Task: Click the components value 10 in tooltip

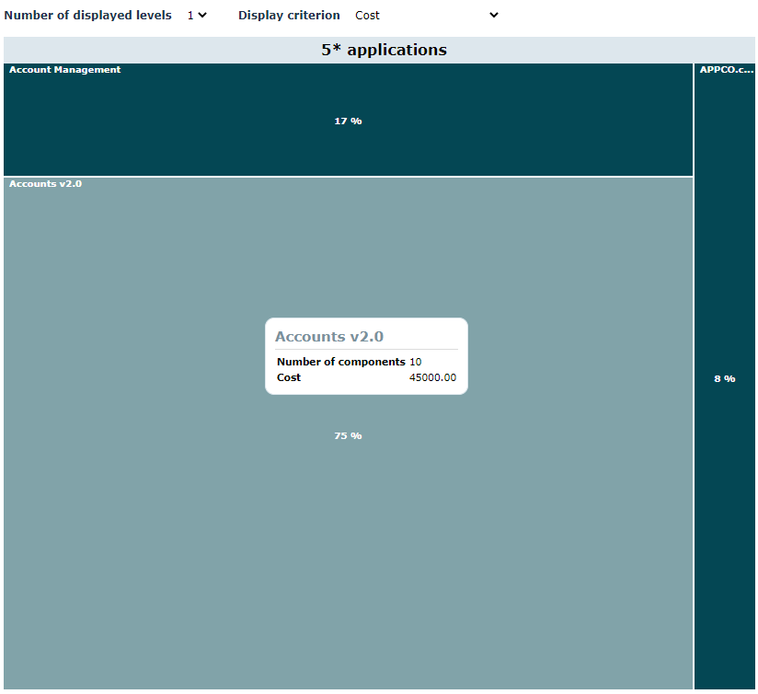Action: 416,363
